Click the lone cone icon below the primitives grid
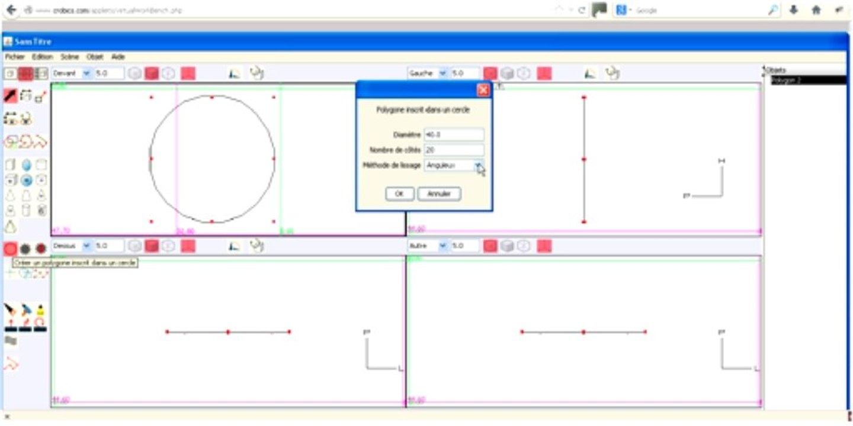 10,226
